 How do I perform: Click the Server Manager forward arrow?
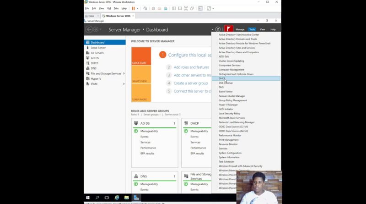click(96, 29)
